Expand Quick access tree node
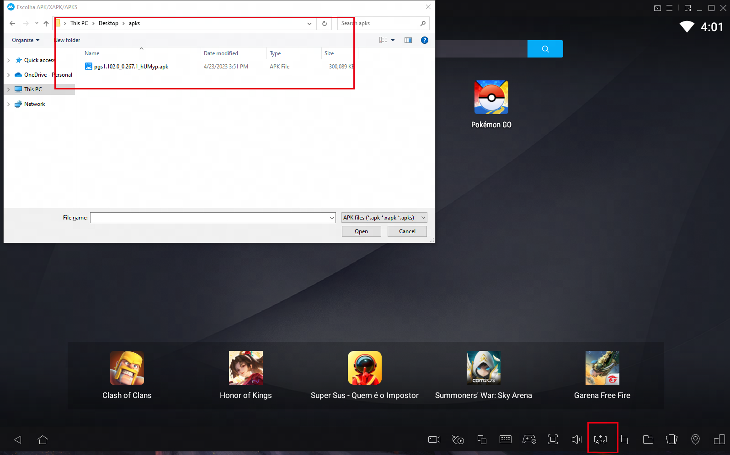The height and width of the screenshot is (455, 730). click(8, 60)
